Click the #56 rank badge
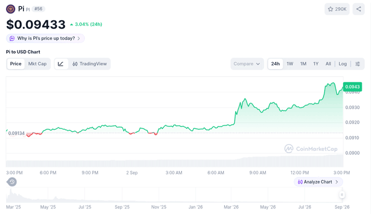 click(38, 9)
